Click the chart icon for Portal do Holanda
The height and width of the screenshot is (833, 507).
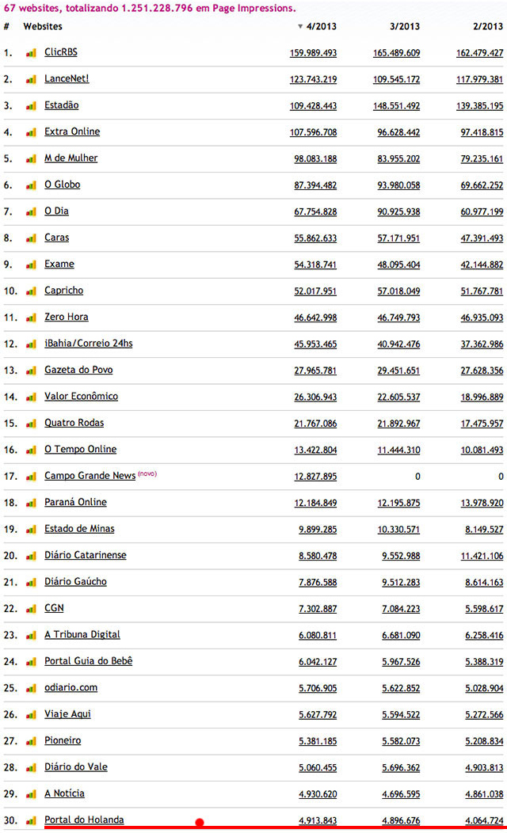point(31,820)
